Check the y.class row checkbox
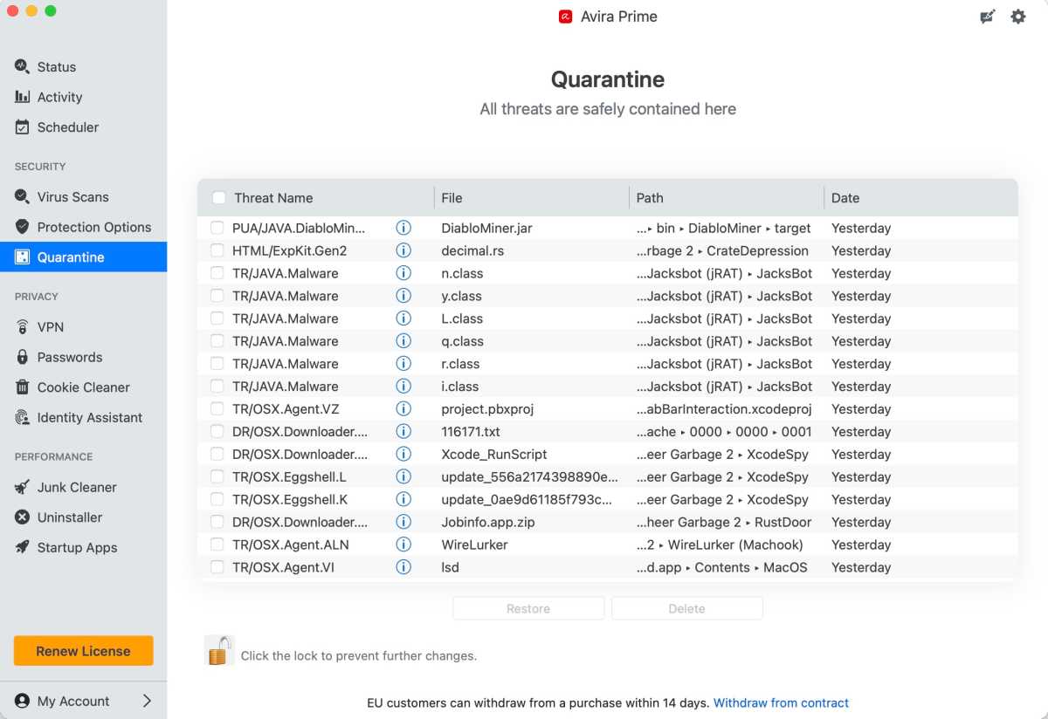The image size is (1048, 719). pos(217,296)
